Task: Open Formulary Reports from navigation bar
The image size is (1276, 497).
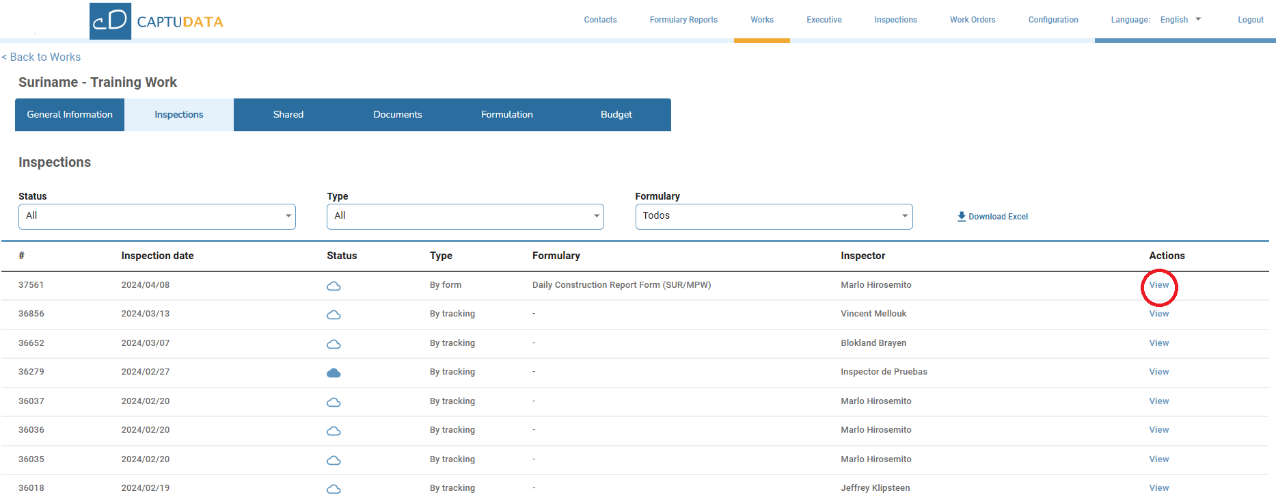Action: 683,20
